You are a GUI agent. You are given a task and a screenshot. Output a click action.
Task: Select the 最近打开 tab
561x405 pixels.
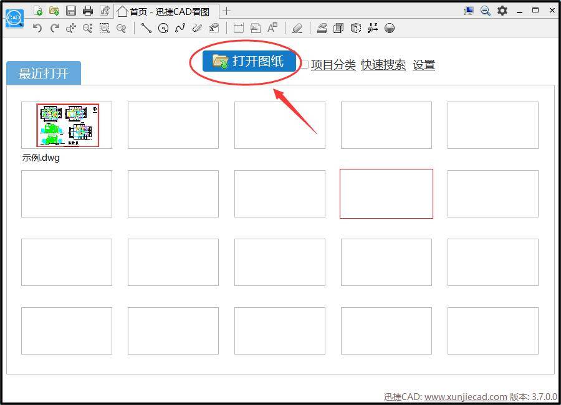[x=43, y=73]
